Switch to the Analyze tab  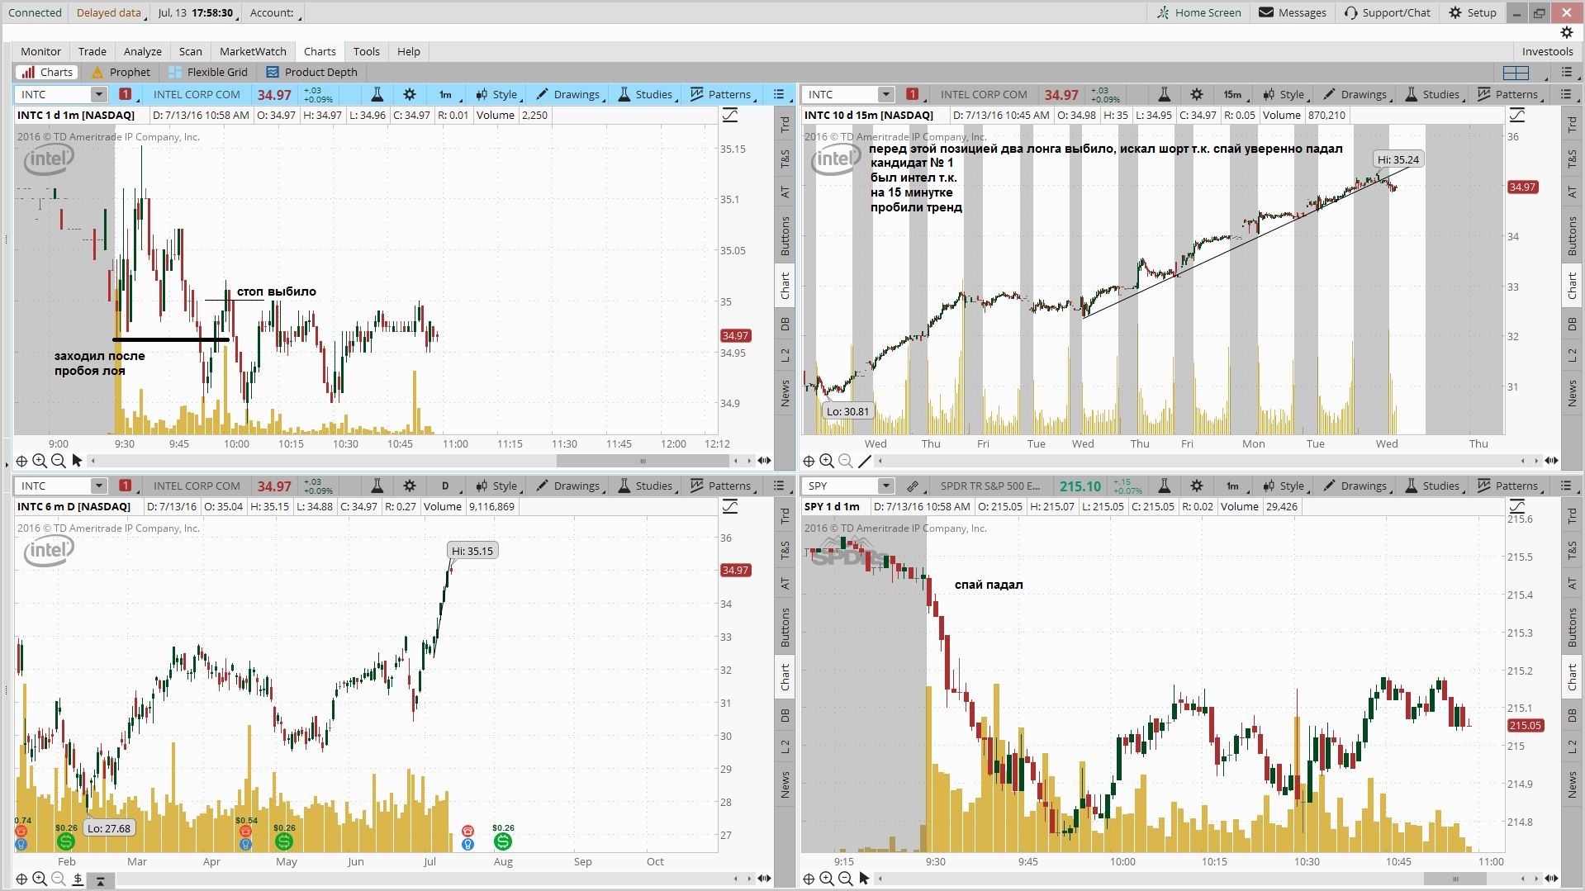pyautogui.click(x=143, y=51)
